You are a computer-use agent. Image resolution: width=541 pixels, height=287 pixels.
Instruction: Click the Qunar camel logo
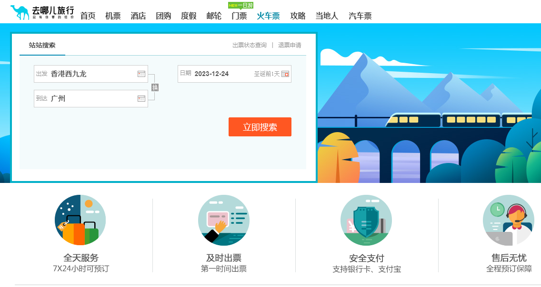(x=42, y=12)
